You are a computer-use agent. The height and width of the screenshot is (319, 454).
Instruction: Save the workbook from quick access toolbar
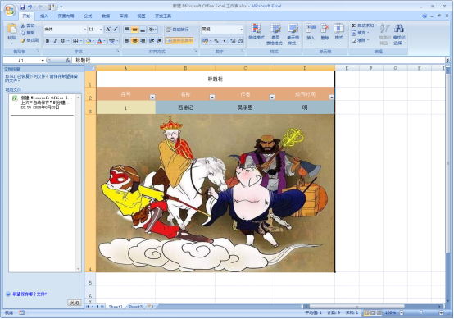(22, 7)
